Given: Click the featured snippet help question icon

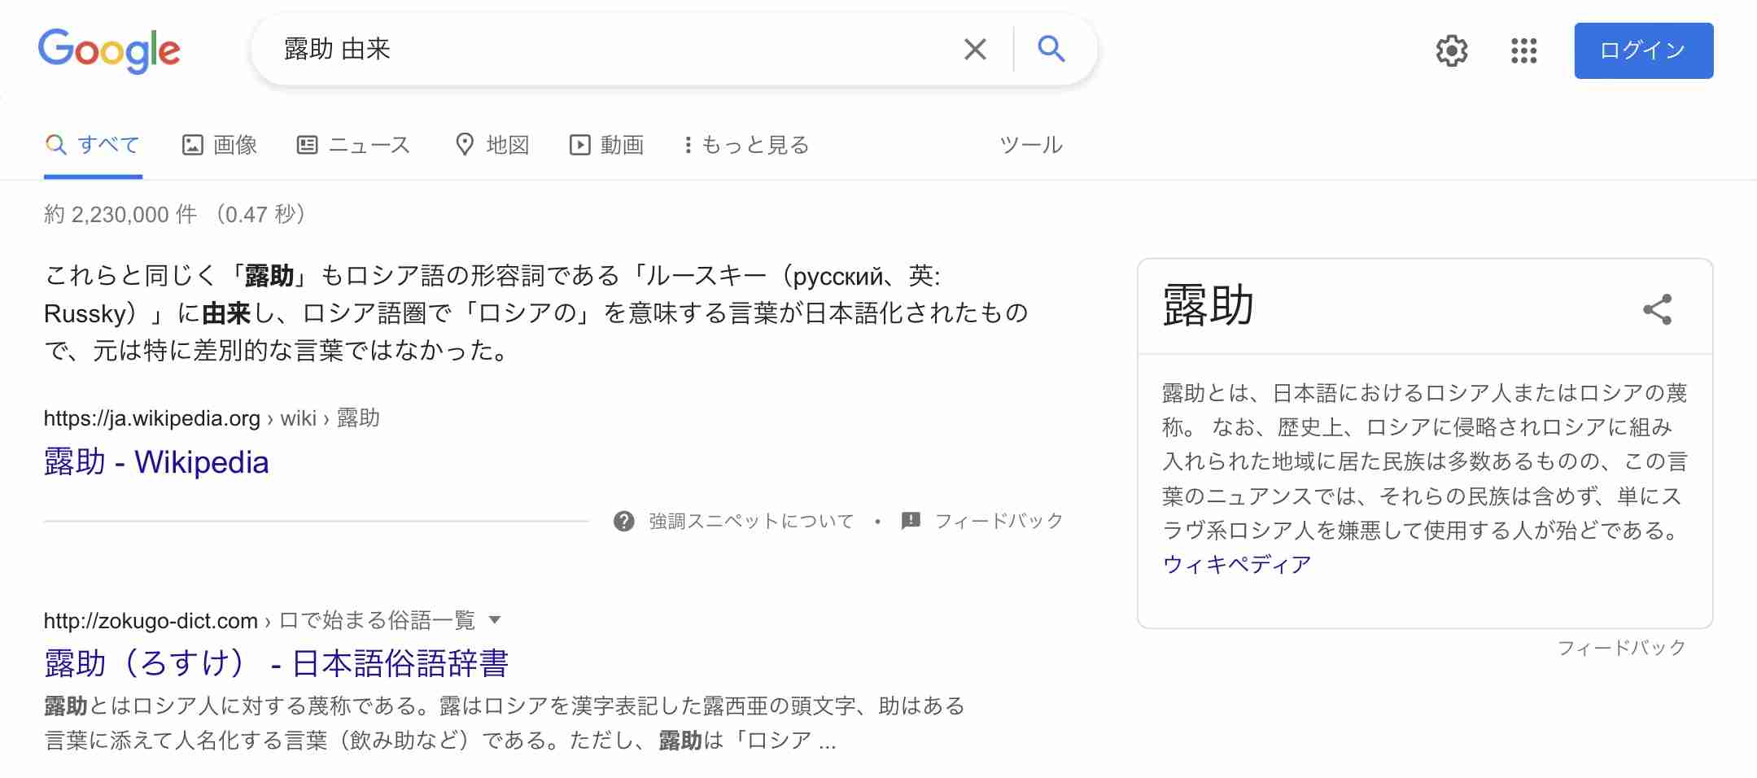Looking at the screenshot, I should coord(624,521).
